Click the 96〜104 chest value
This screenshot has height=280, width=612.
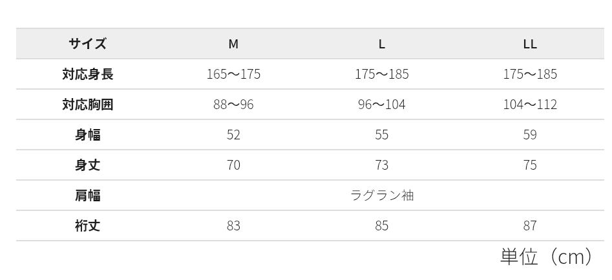click(x=382, y=105)
